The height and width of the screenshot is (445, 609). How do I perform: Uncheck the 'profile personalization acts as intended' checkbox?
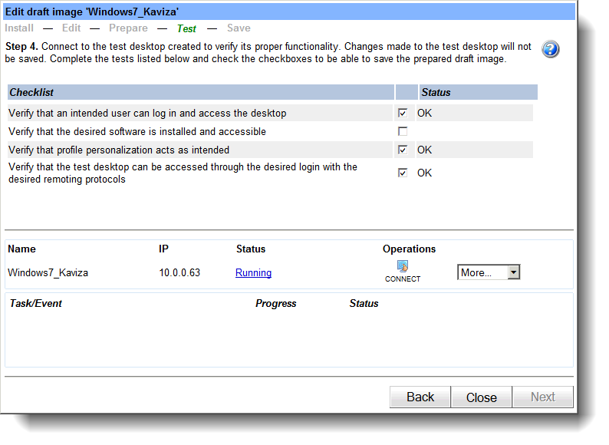(403, 150)
